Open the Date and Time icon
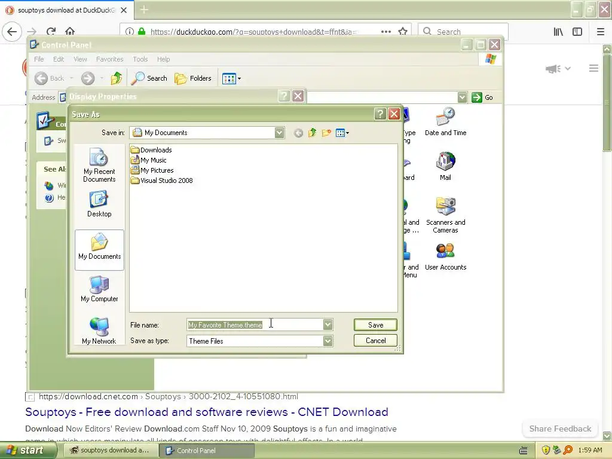The width and height of the screenshot is (612, 459). tap(445, 122)
